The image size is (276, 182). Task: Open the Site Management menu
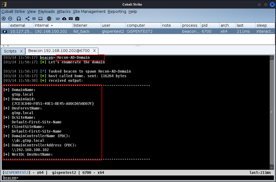click(x=89, y=12)
